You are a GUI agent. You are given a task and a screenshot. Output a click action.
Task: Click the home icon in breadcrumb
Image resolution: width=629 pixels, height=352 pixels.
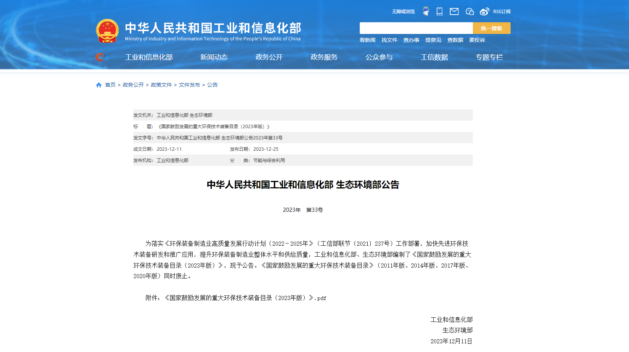click(x=99, y=85)
